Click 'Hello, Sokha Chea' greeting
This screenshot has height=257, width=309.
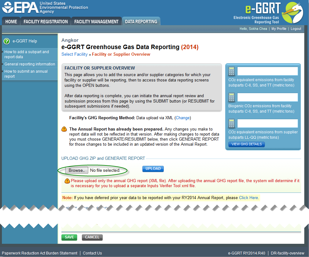(x=253, y=29)
